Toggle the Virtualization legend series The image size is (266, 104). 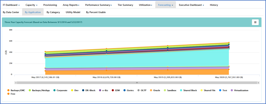(x=239, y=90)
